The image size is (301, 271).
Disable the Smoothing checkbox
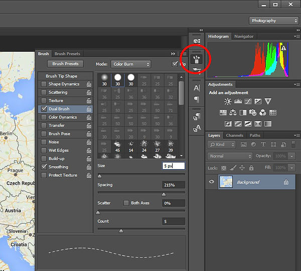[x=44, y=167]
